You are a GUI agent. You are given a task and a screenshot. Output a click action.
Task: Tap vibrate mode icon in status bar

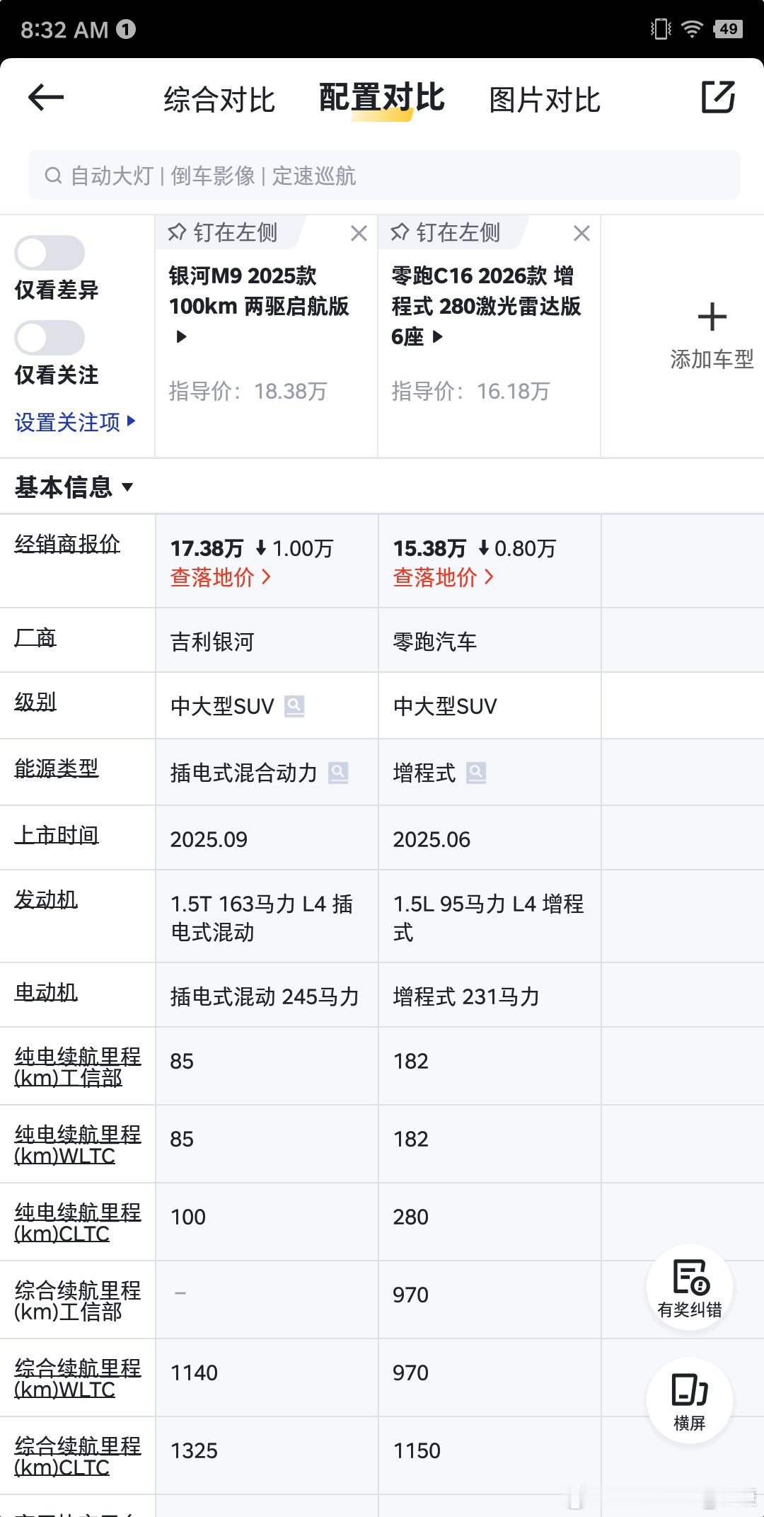(661, 29)
